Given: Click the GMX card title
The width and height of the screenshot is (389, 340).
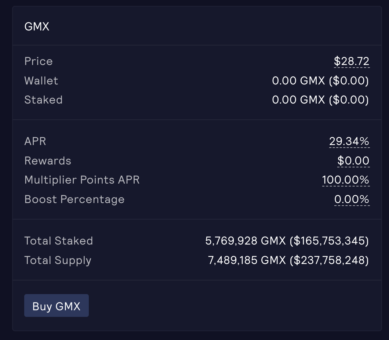Looking at the screenshot, I should [x=37, y=26].
